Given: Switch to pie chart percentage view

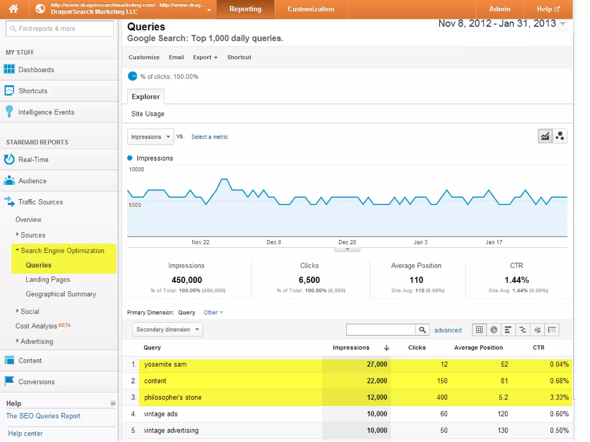Looking at the screenshot, I should click(x=494, y=330).
